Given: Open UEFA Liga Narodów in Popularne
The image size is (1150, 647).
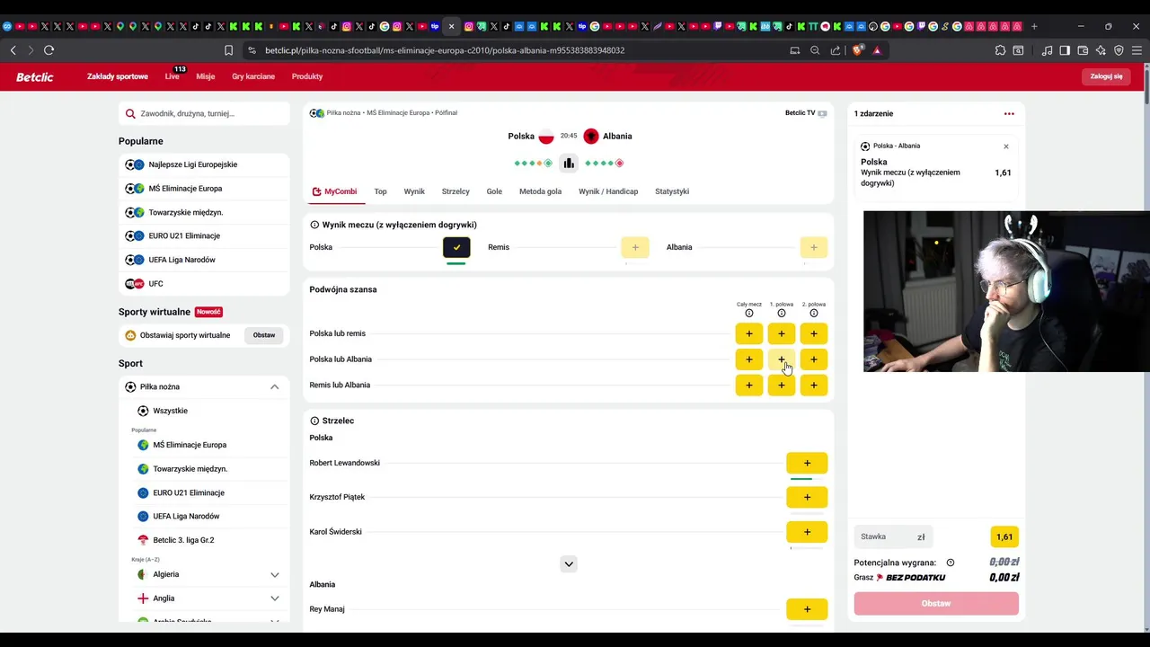Looking at the screenshot, I should tap(204, 260).
